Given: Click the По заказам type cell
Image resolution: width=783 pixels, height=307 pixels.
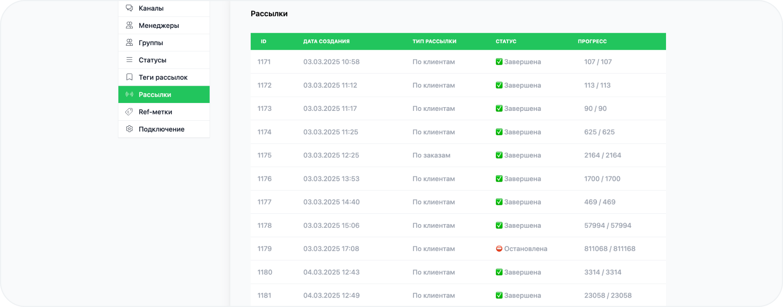Looking at the screenshot, I should coord(431,155).
